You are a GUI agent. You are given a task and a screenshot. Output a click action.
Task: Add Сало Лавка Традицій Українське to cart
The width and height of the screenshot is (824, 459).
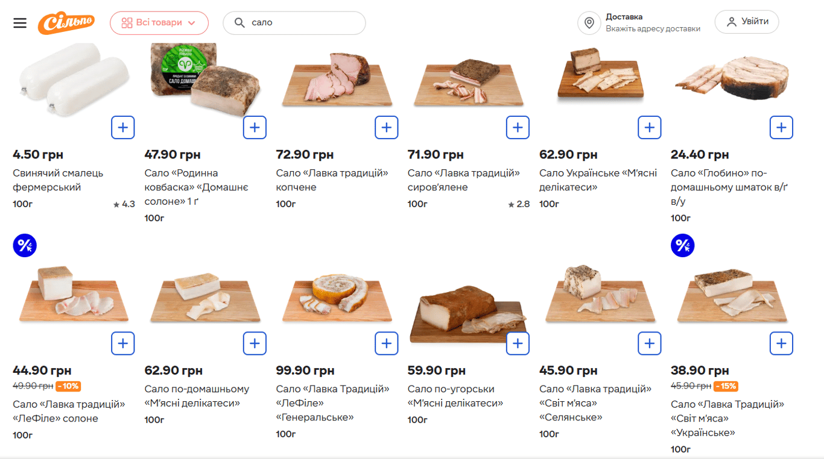(x=781, y=343)
